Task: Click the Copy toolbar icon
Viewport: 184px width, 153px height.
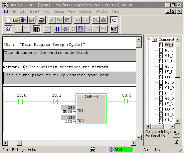Action: click(x=60, y=20)
